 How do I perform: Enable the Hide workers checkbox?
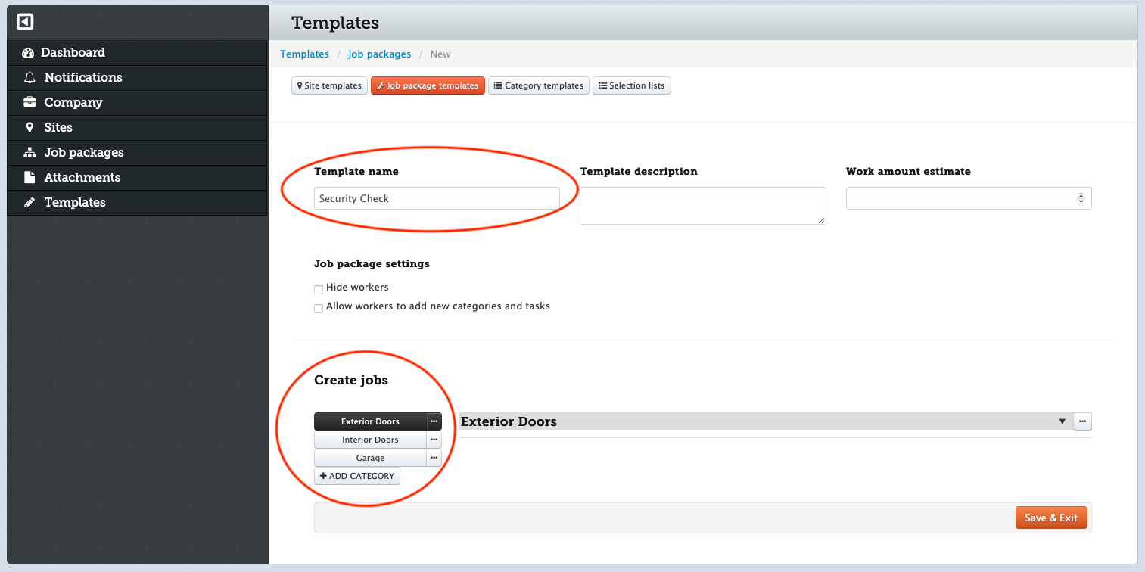point(319,289)
